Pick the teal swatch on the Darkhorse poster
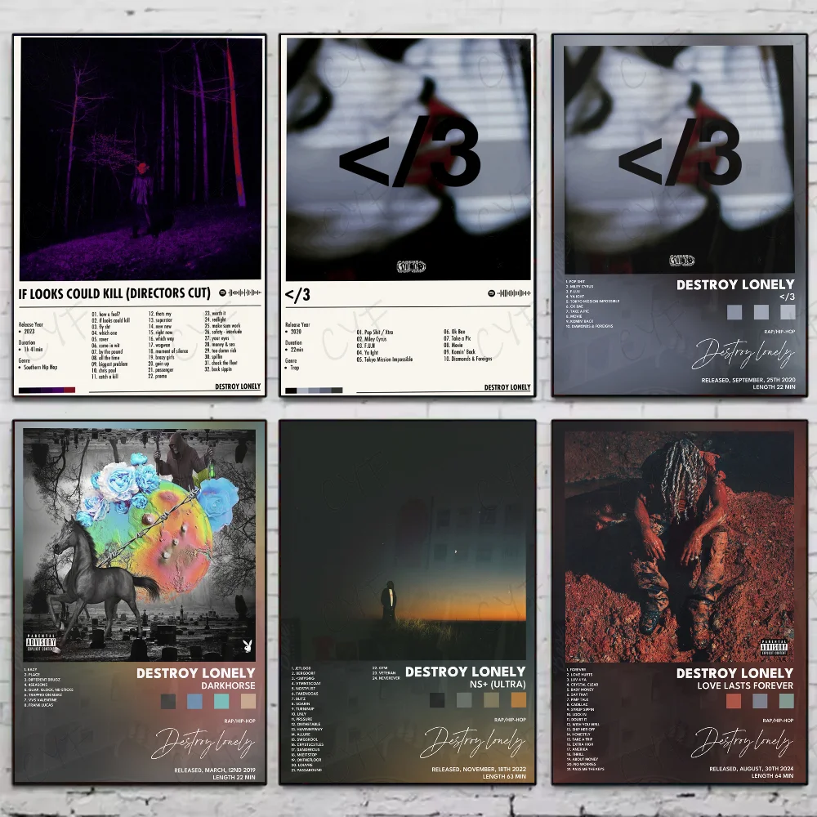This screenshot has height=817, width=817. [x=221, y=701]
